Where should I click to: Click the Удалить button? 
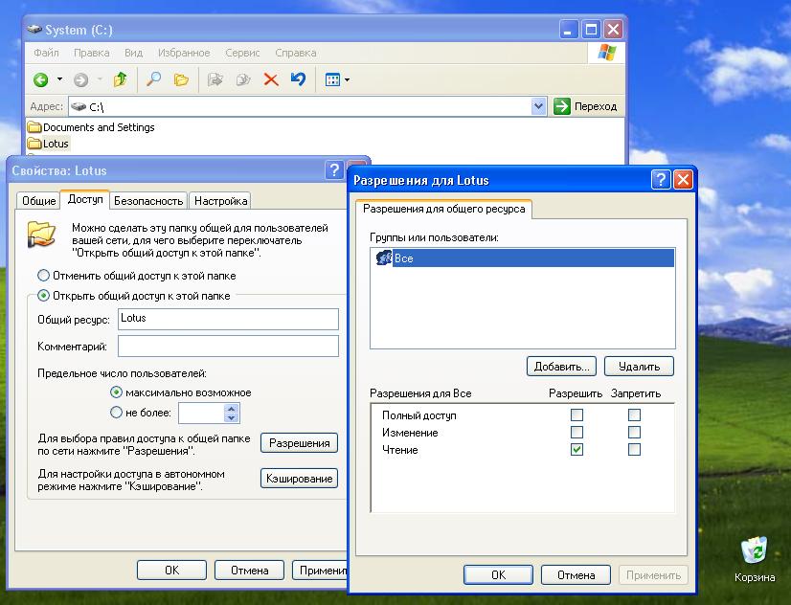coord(639,367)
